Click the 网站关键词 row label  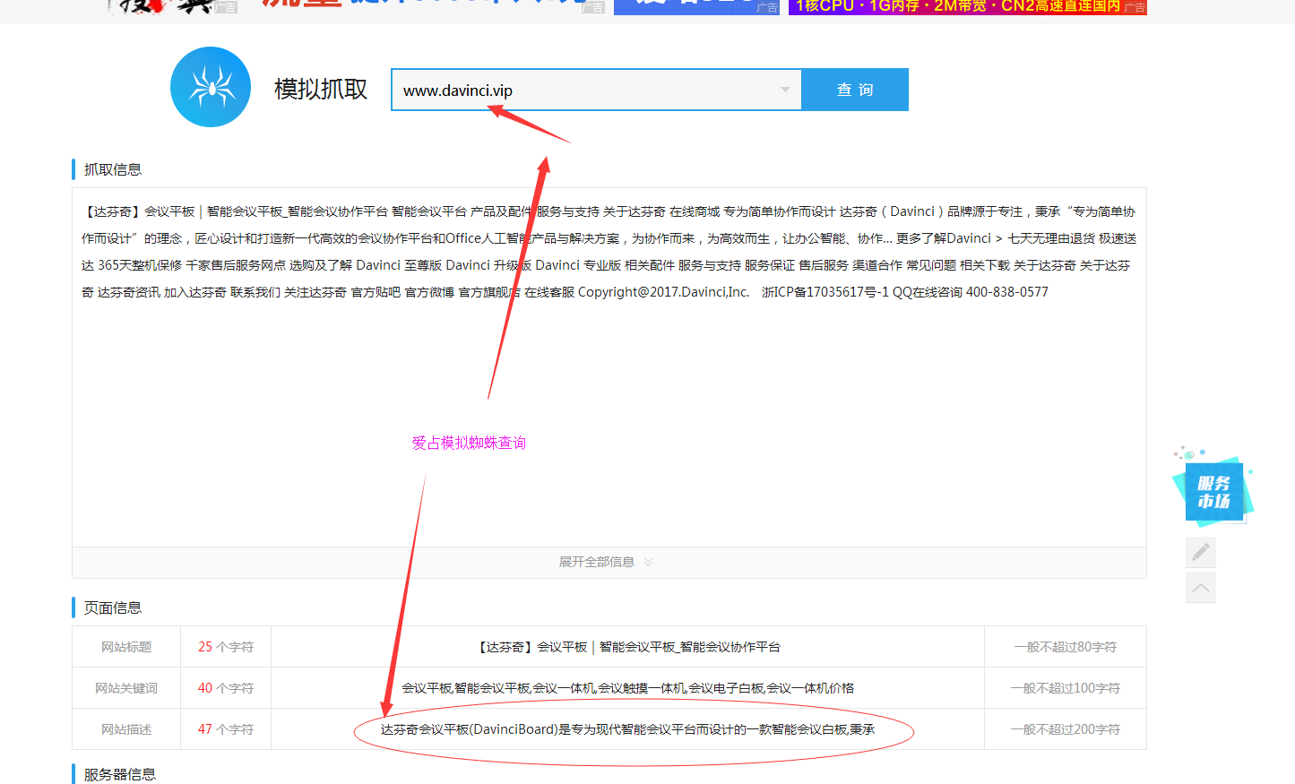click(126, 688)
